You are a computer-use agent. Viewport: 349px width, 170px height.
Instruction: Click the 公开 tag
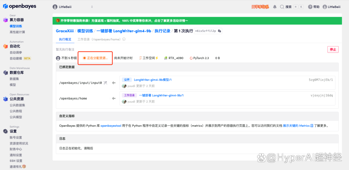127,80
